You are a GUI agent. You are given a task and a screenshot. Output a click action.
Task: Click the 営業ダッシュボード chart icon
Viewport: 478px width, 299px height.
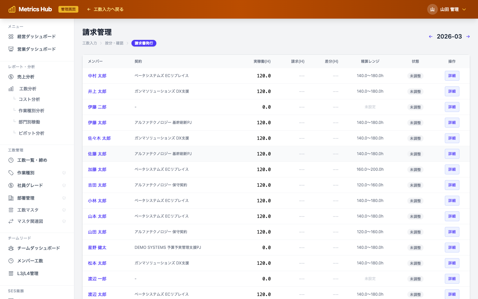[x=11, y=49]
